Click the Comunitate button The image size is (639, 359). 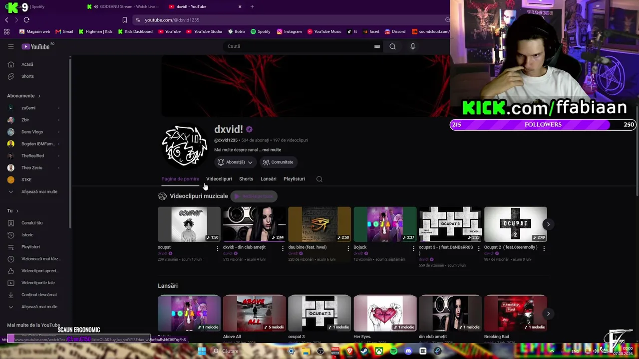click(x=278, y=162)
